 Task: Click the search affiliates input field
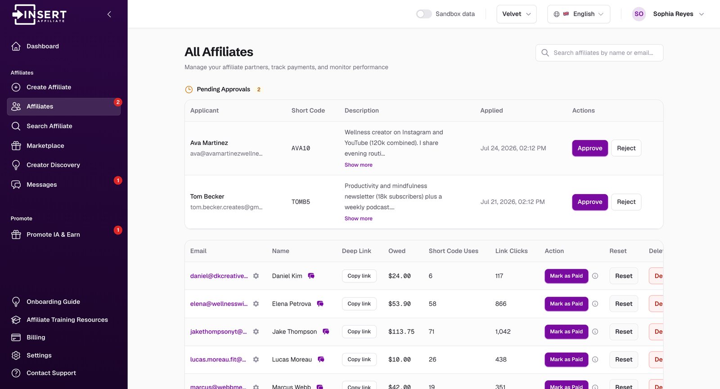[599, 53]
